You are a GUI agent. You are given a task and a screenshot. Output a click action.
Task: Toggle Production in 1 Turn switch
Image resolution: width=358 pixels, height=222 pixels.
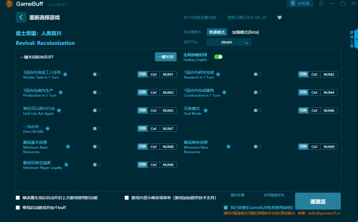coord(97,92)
